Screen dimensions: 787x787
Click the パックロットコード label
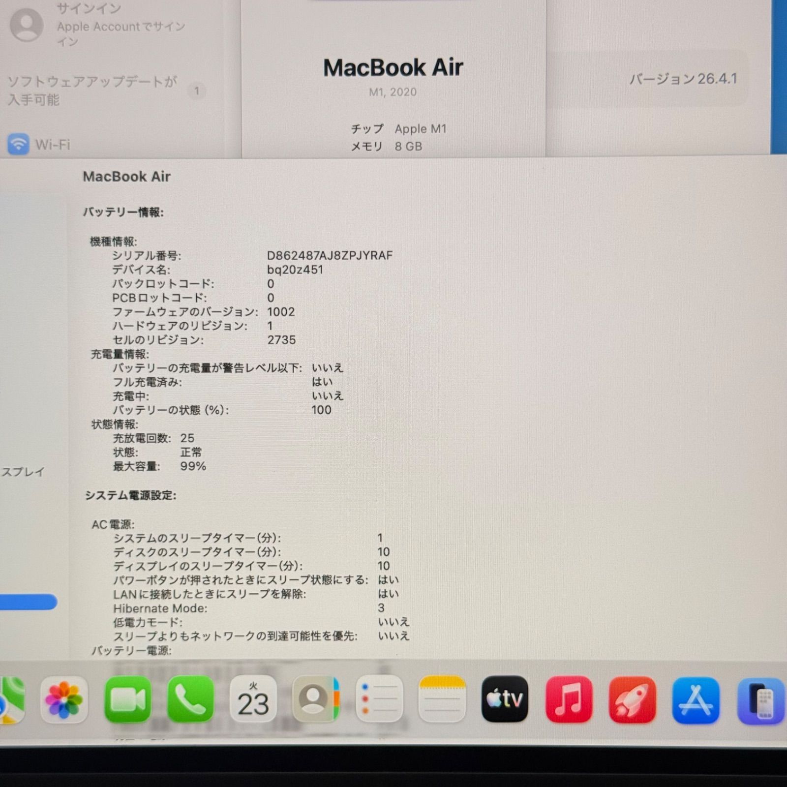pyautogui.click(x=163, y=284)
